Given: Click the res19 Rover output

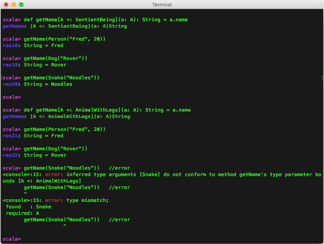Looking at the screenshot, I should tap(34, 64).
